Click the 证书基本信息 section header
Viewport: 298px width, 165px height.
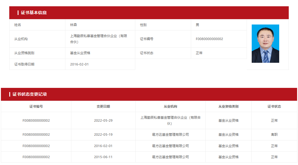point(34,13)
